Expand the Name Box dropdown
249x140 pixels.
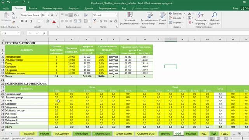19,33
